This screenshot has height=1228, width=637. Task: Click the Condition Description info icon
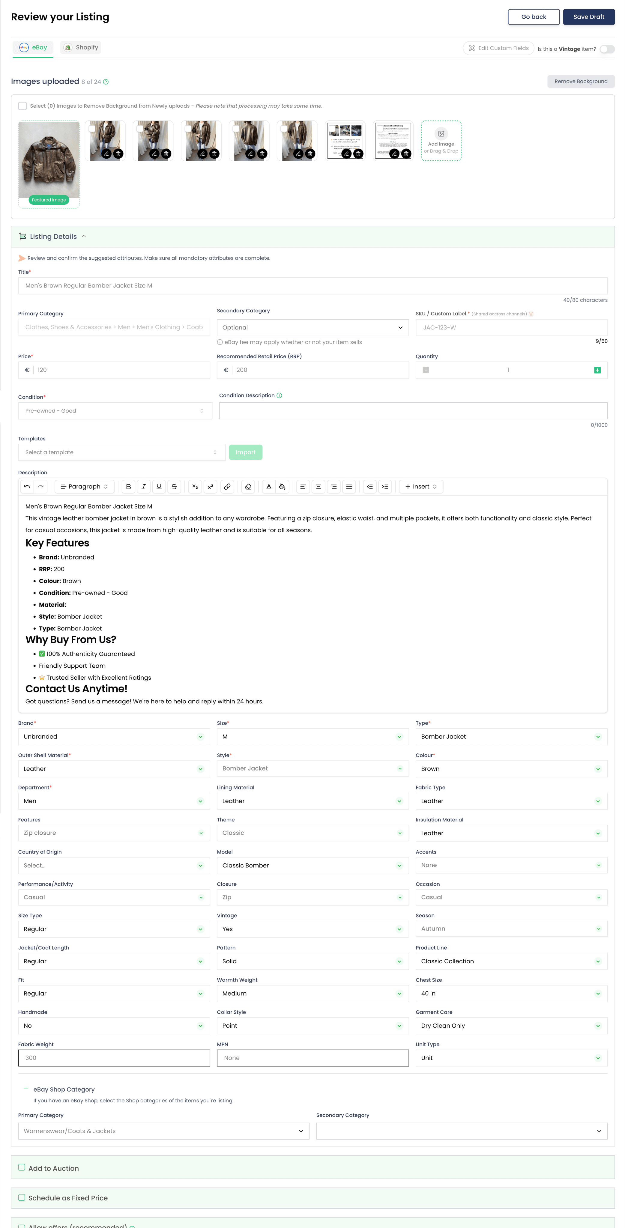[x=280, y=396]
